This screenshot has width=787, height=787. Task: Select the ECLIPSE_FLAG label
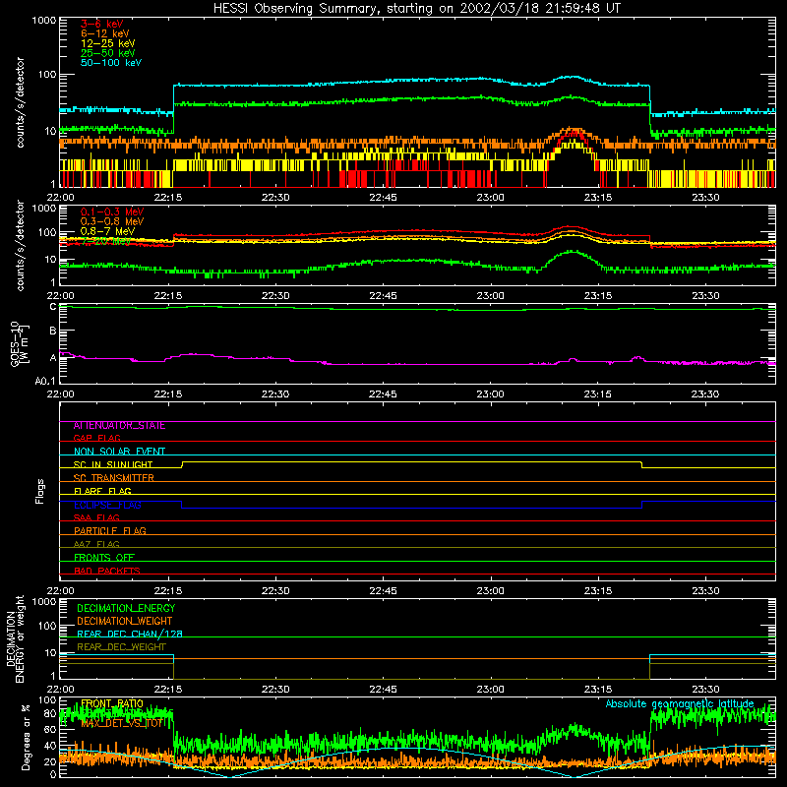coord(107,505)
